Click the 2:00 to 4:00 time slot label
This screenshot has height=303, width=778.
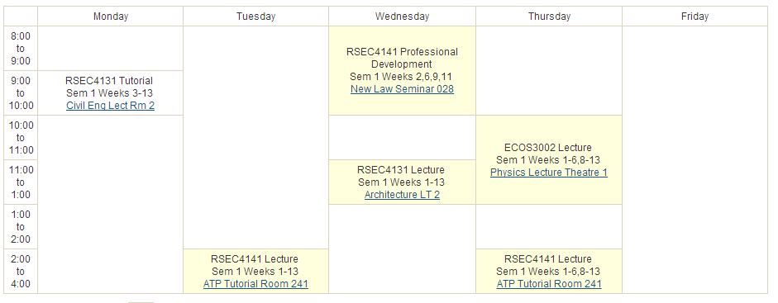21,272
